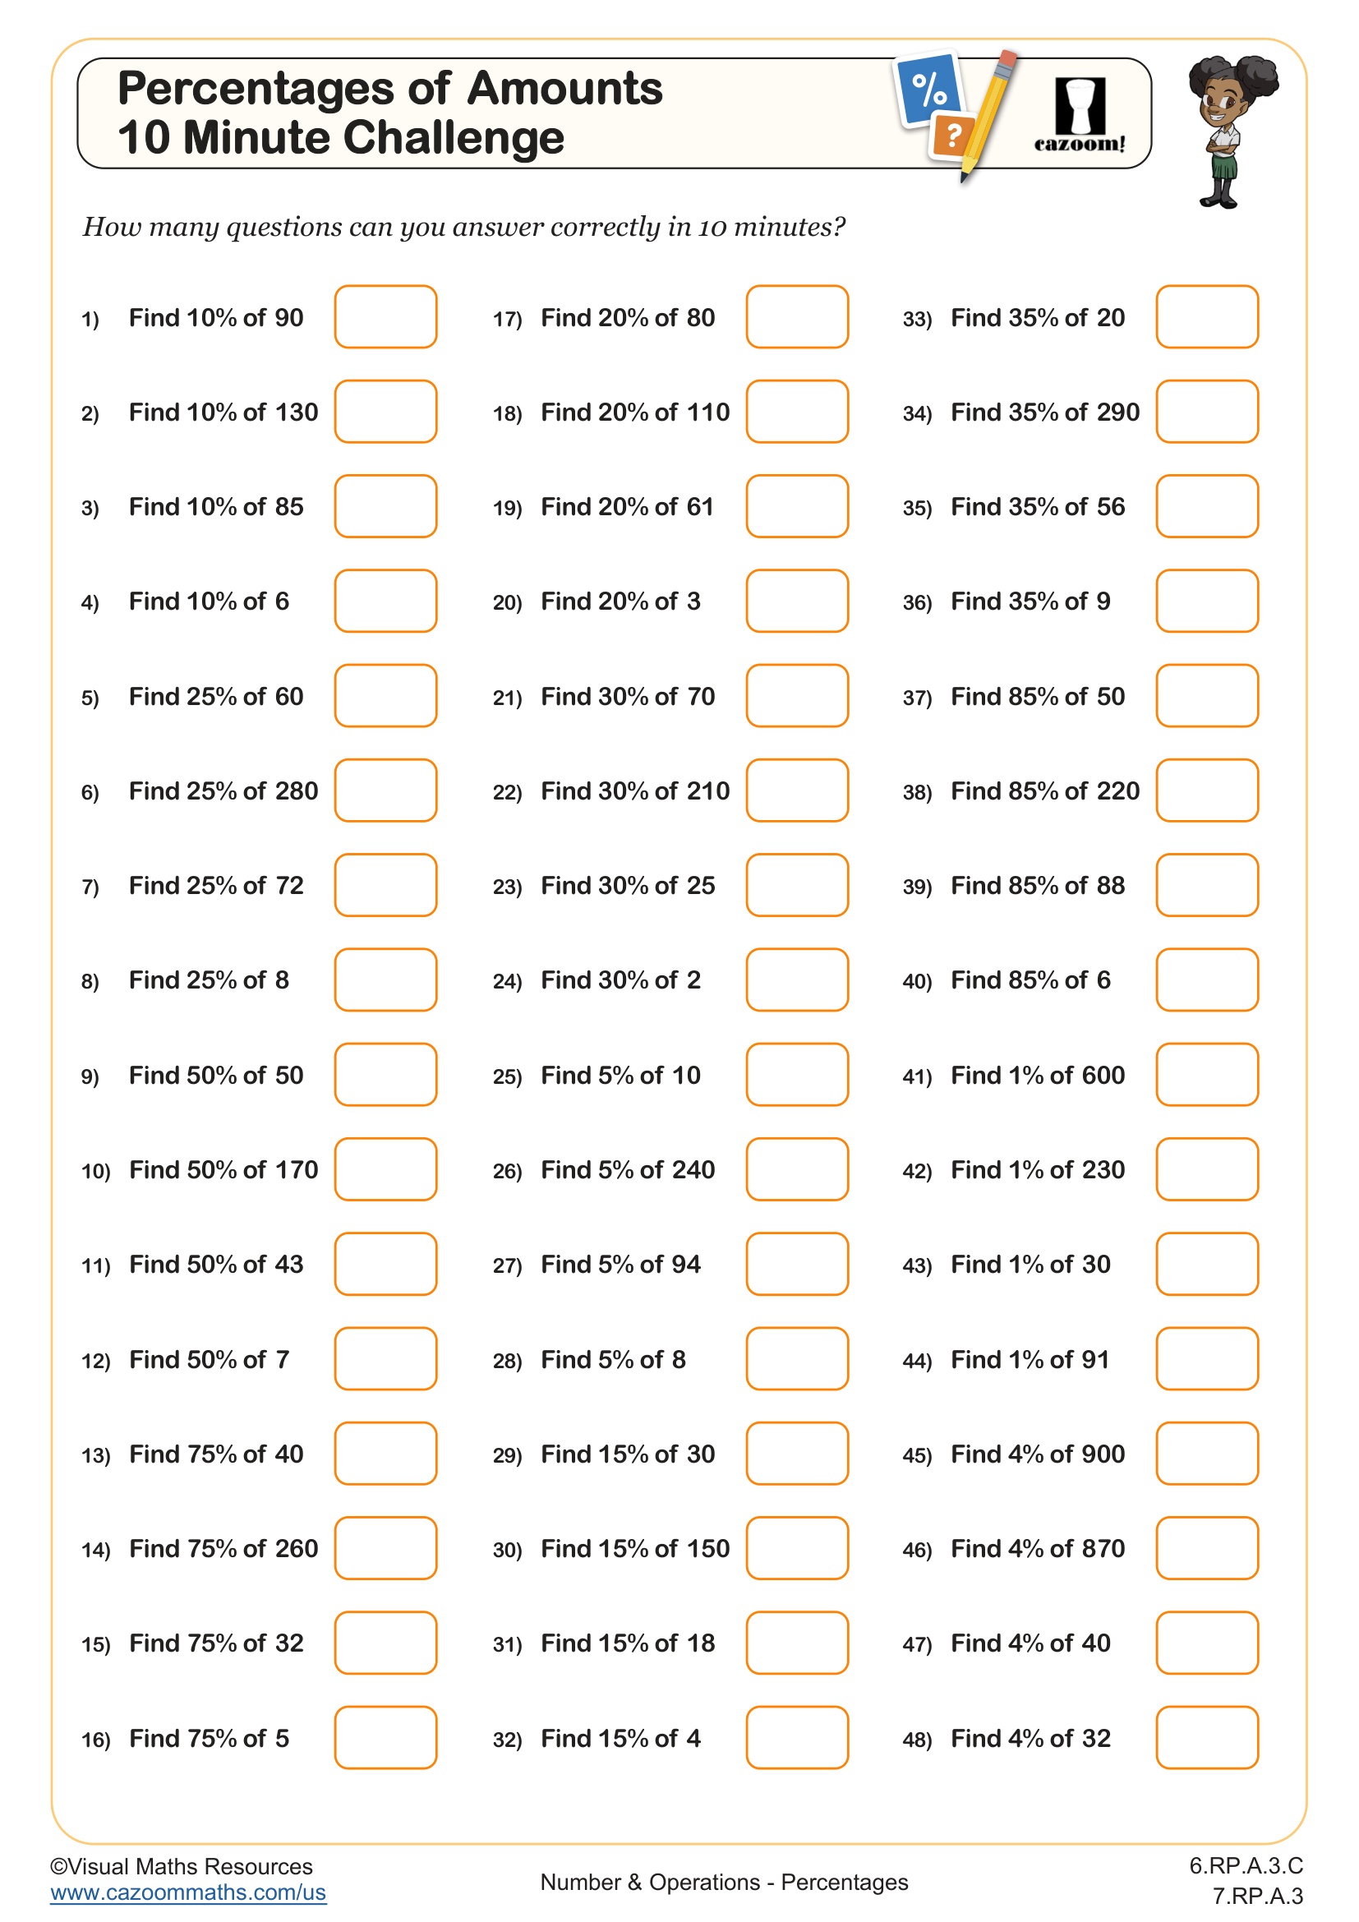The width and height of the screenshot is (1359, 1922).
Task: Click answer box for 10% of 90
Action: pyautogui.click(x=385, y=316)
